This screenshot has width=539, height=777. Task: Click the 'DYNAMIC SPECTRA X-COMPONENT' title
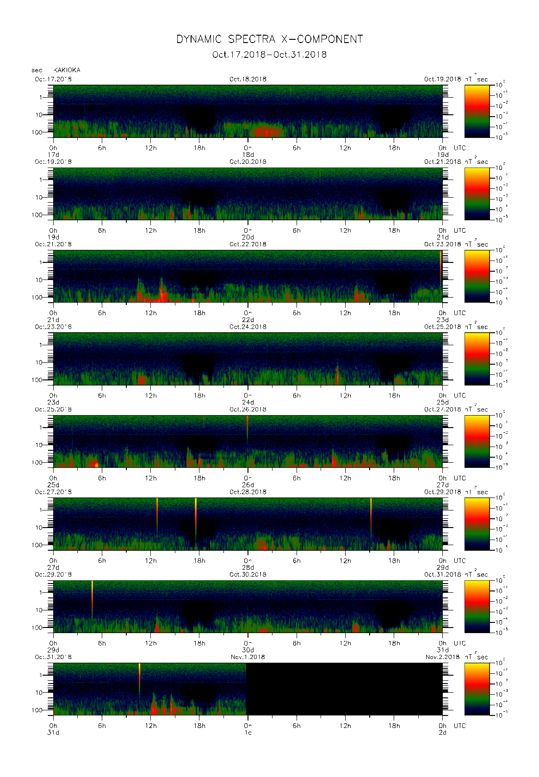269,39
